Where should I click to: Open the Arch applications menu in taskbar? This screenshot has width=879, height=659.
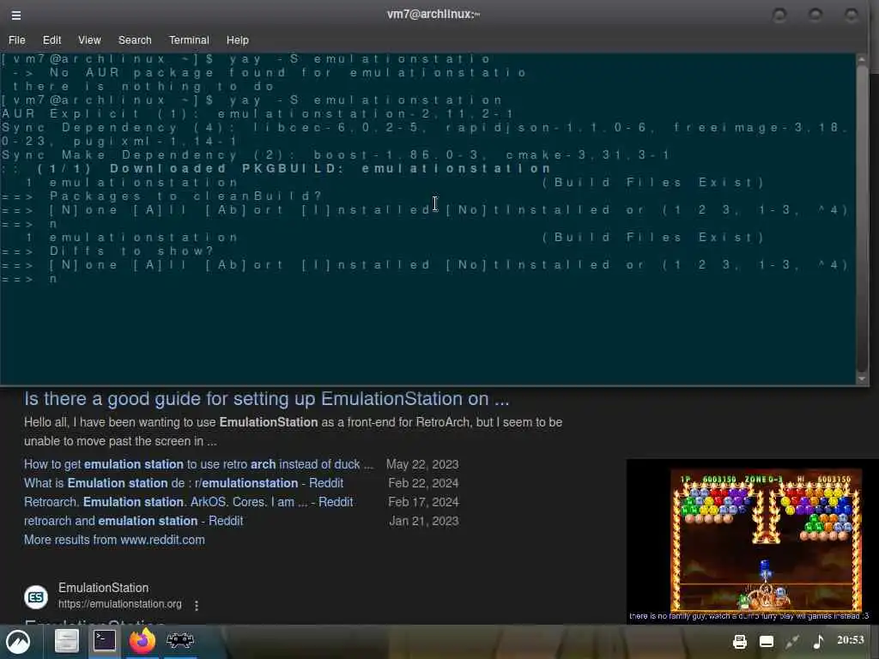pos(18,642)
